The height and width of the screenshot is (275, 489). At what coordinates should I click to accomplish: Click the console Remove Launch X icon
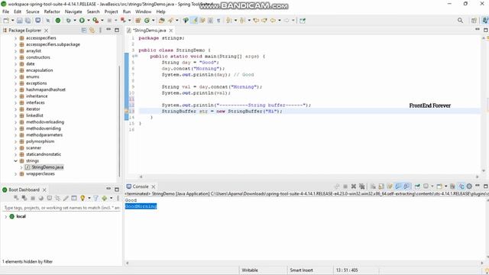(354, 186)
